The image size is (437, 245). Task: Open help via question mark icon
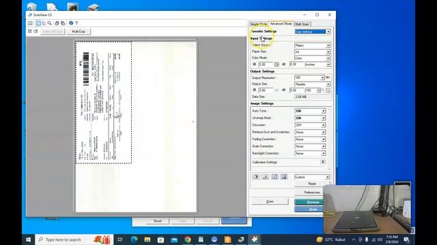coord(76,23)
